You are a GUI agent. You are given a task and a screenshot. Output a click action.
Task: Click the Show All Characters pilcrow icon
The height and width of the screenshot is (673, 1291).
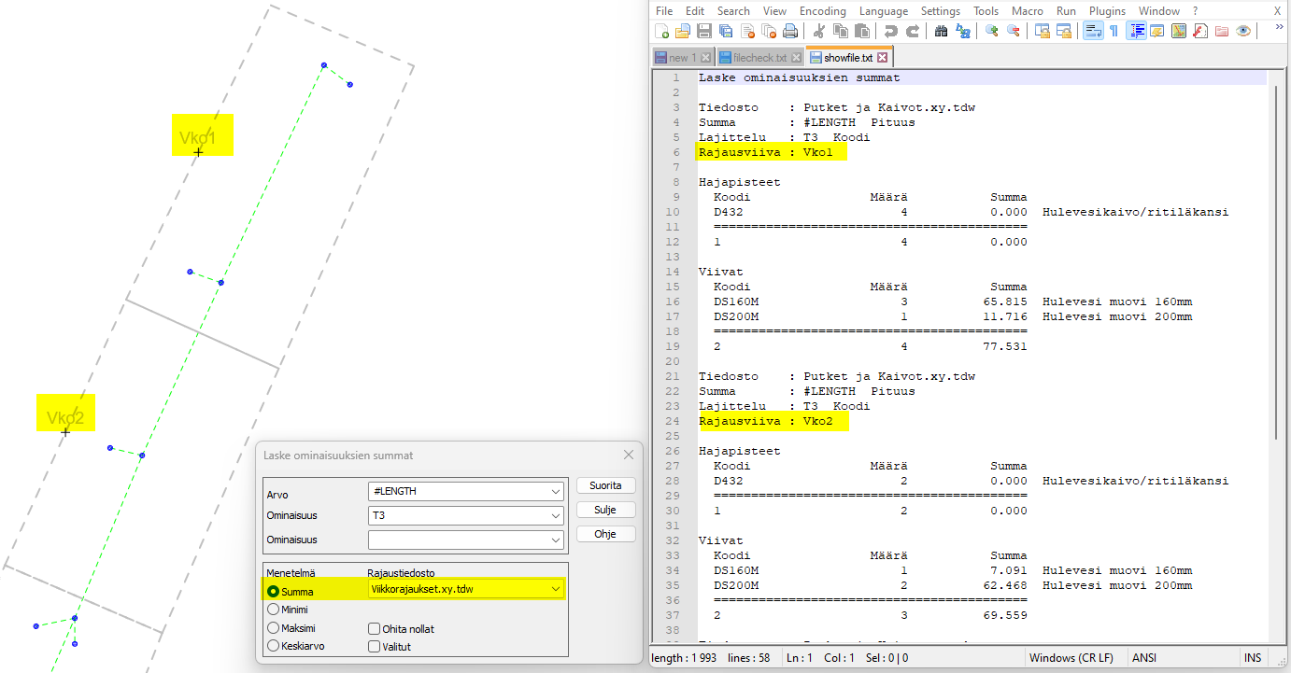coord(1114,32)
